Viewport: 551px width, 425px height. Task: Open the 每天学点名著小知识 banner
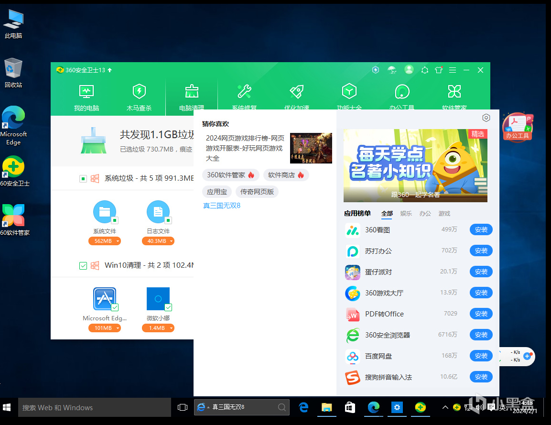(415, 165)
